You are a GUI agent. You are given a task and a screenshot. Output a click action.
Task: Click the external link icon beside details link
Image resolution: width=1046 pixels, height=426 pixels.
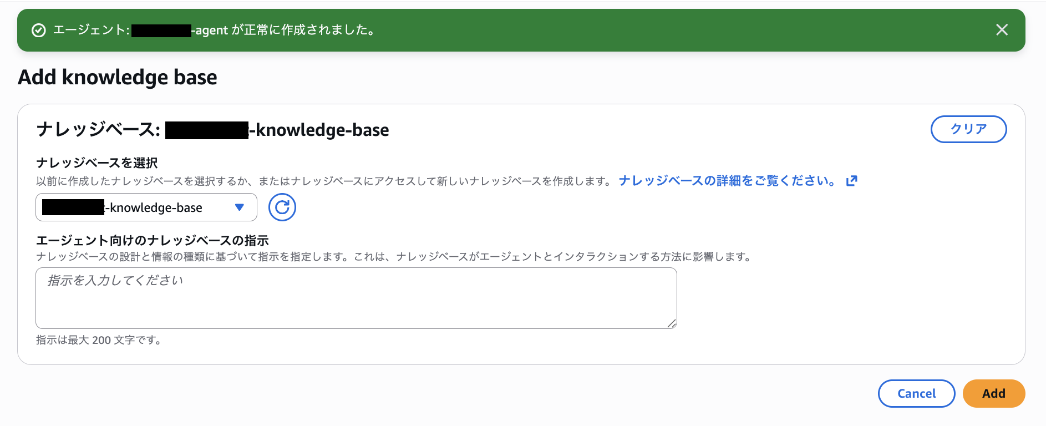(x=852, y=181)
